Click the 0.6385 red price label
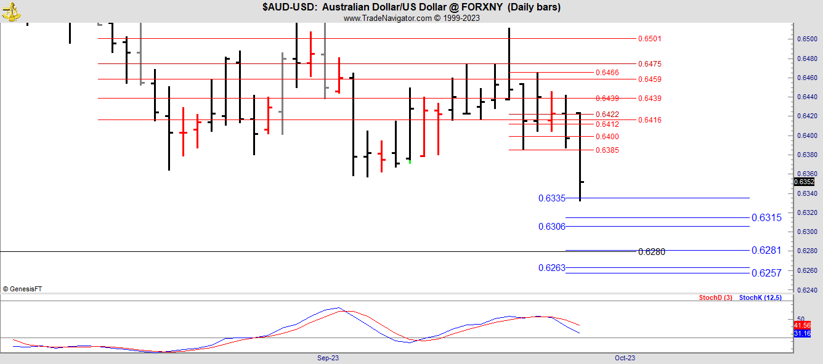The width and height of the screenshot is (823, 364). [607, 150]
